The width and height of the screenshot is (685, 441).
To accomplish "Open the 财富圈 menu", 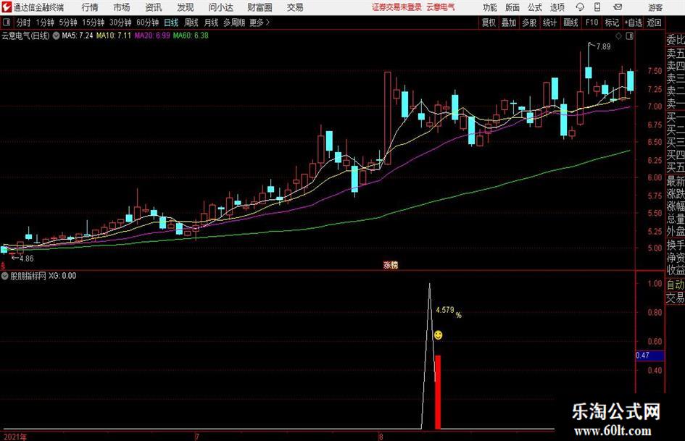I will pos(260,7).
